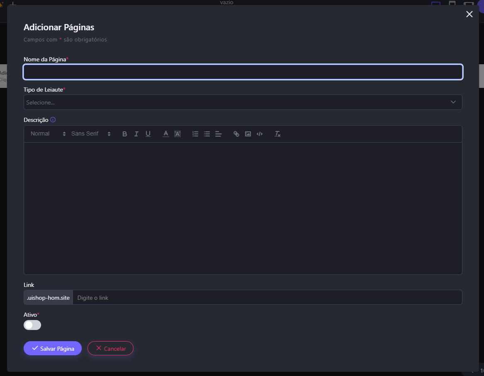Insert a hyperlink in the description
Screen dimensions: 484x376
point(236,134)
